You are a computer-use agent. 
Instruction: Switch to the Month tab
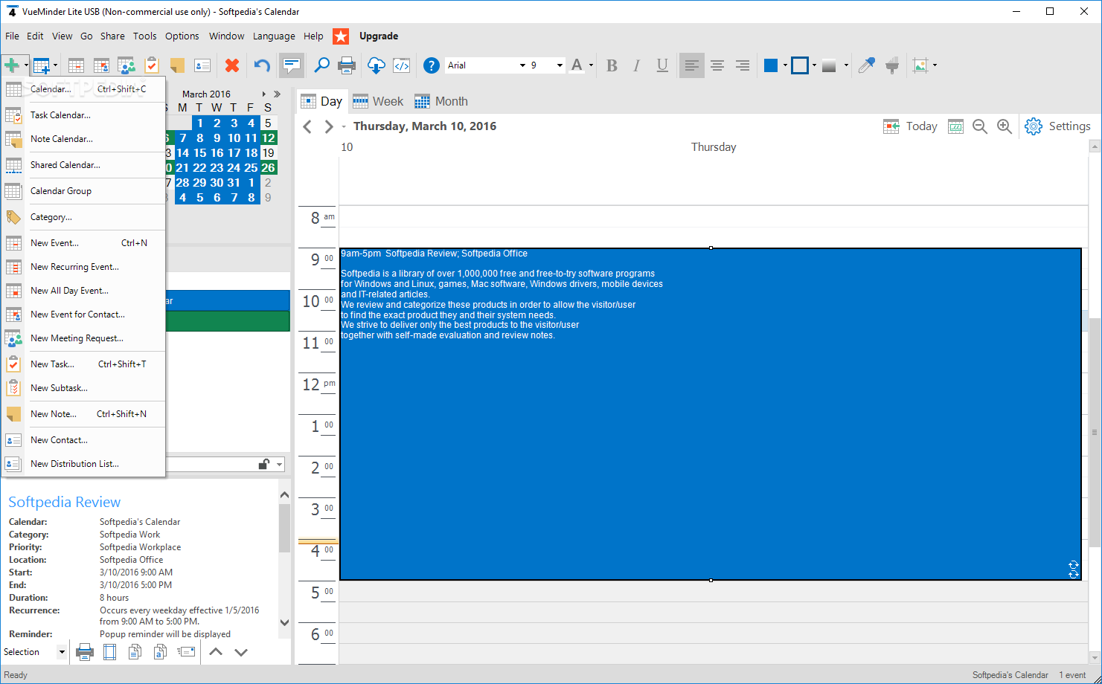click(441, 101)
